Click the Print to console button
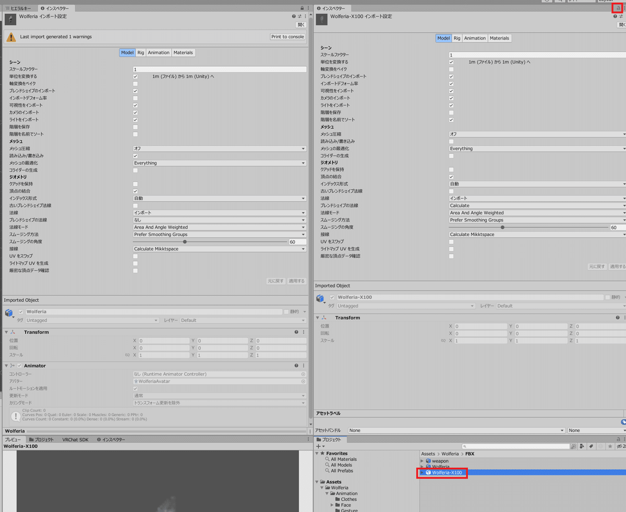 pyautogui.click(x=287, y=37)
